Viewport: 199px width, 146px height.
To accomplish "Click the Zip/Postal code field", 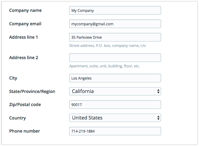I will (115, 105).
